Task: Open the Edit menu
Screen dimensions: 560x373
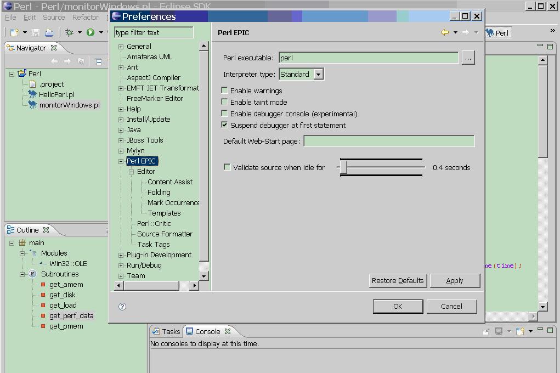Action: [x=29, y=17]
